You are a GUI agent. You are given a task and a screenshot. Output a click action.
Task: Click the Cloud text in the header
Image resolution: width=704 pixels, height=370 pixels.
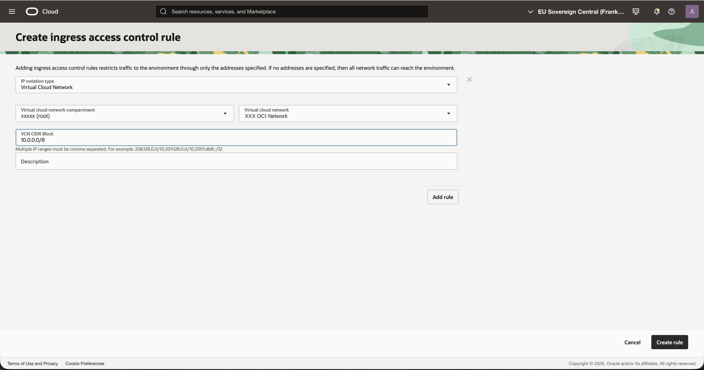pos(50,11)
